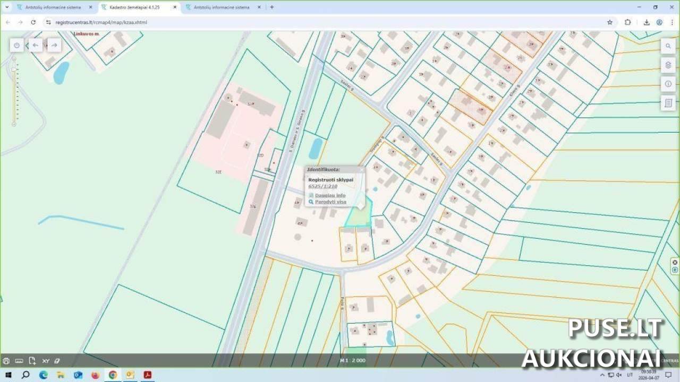The width and height of the screenshot is (680, 382).
Task: Click the map info identify tool
Action: [x=668, y=84]
